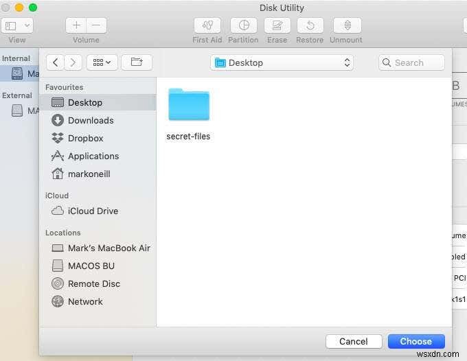Click the laptop icon beside Mark's MacBook Air
Screen dimensions: 467x361
(x=58, y=248)
